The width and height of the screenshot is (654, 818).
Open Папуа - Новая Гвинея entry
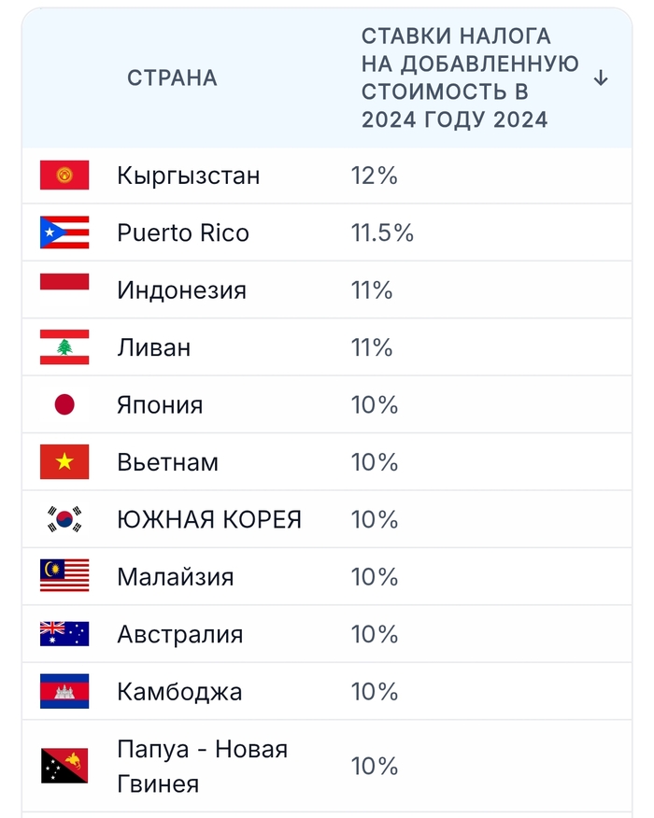[202, 766]
